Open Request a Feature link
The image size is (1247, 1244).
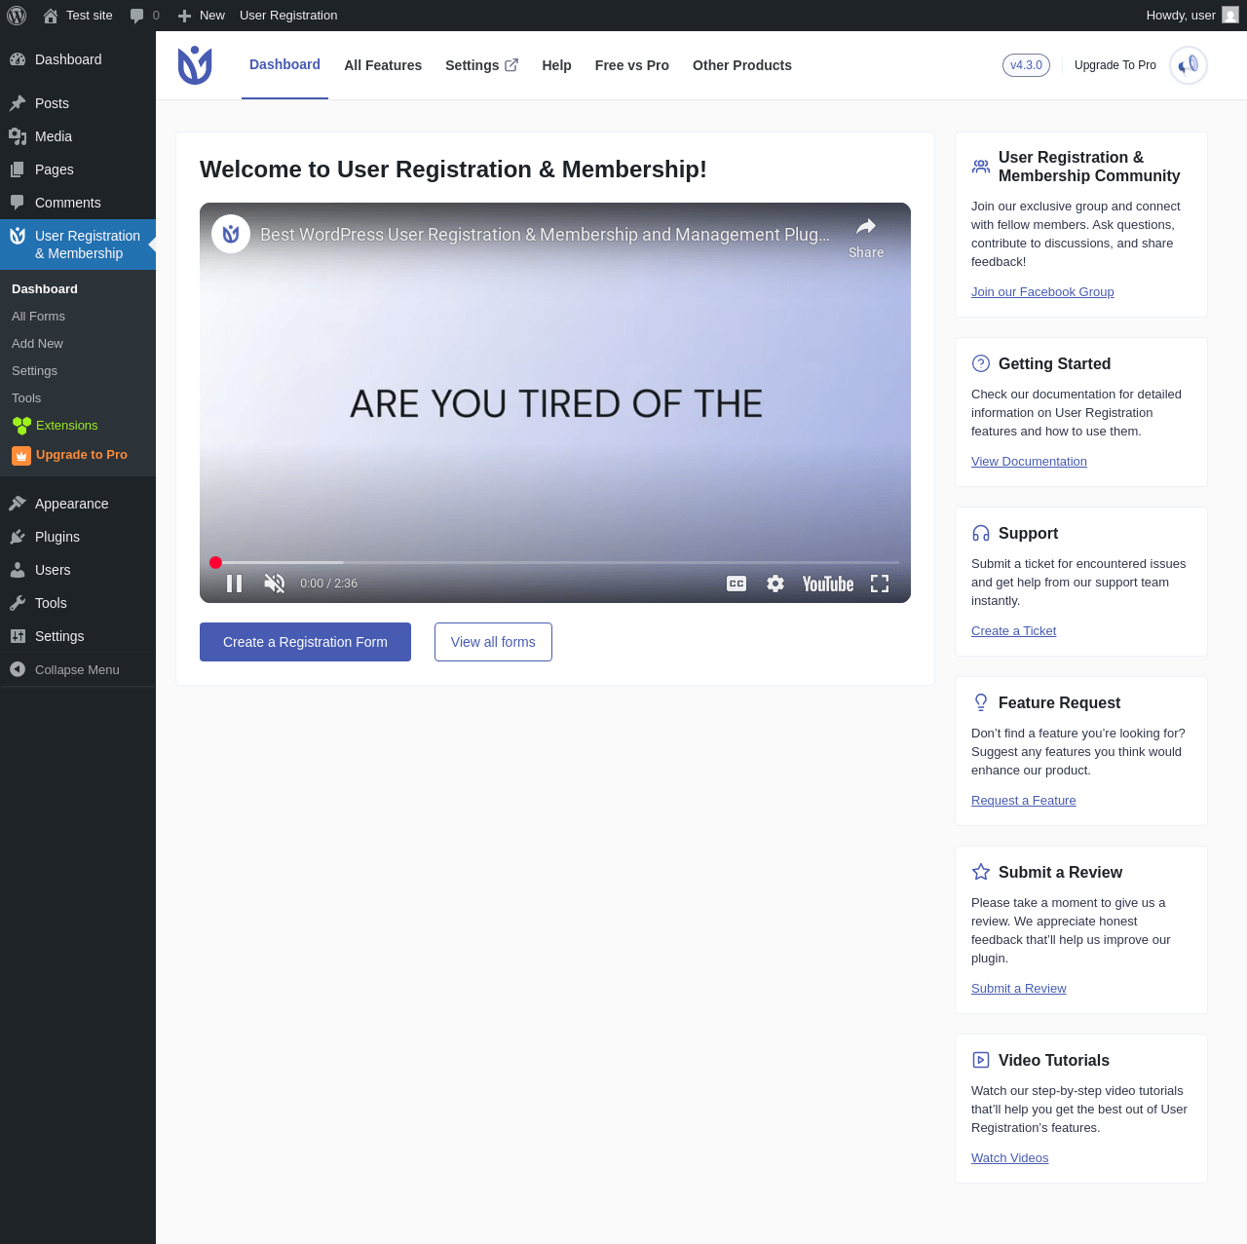(x=1023, y=801)
